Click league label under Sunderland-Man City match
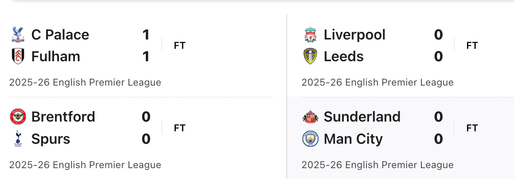 378,165
